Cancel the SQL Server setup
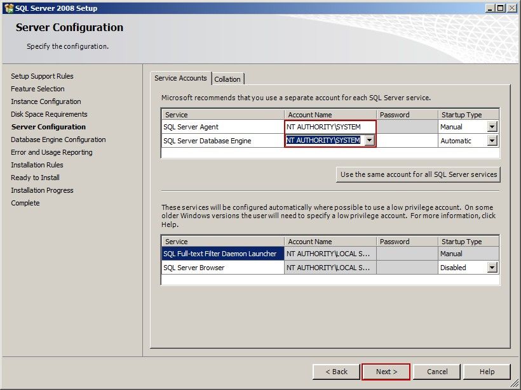Viewport: 521px width, 390px height. (437, 372)
